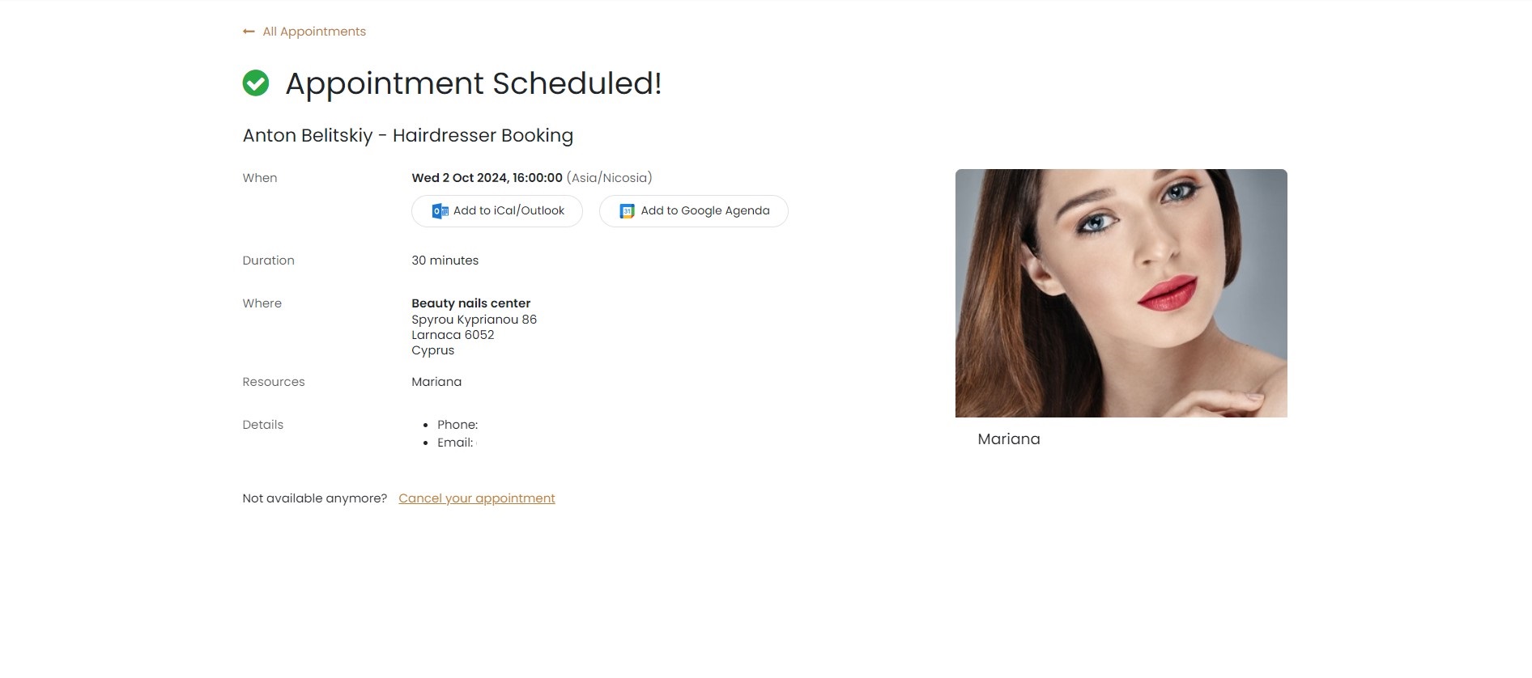The height and width of the screenshot is (678, 1532).
Task: Click the green checkmark success icon
Action: pos(256,83)
